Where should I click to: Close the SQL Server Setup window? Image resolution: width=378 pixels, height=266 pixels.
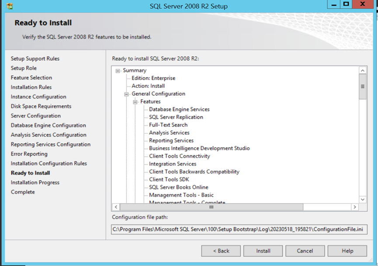pos(363,4)
